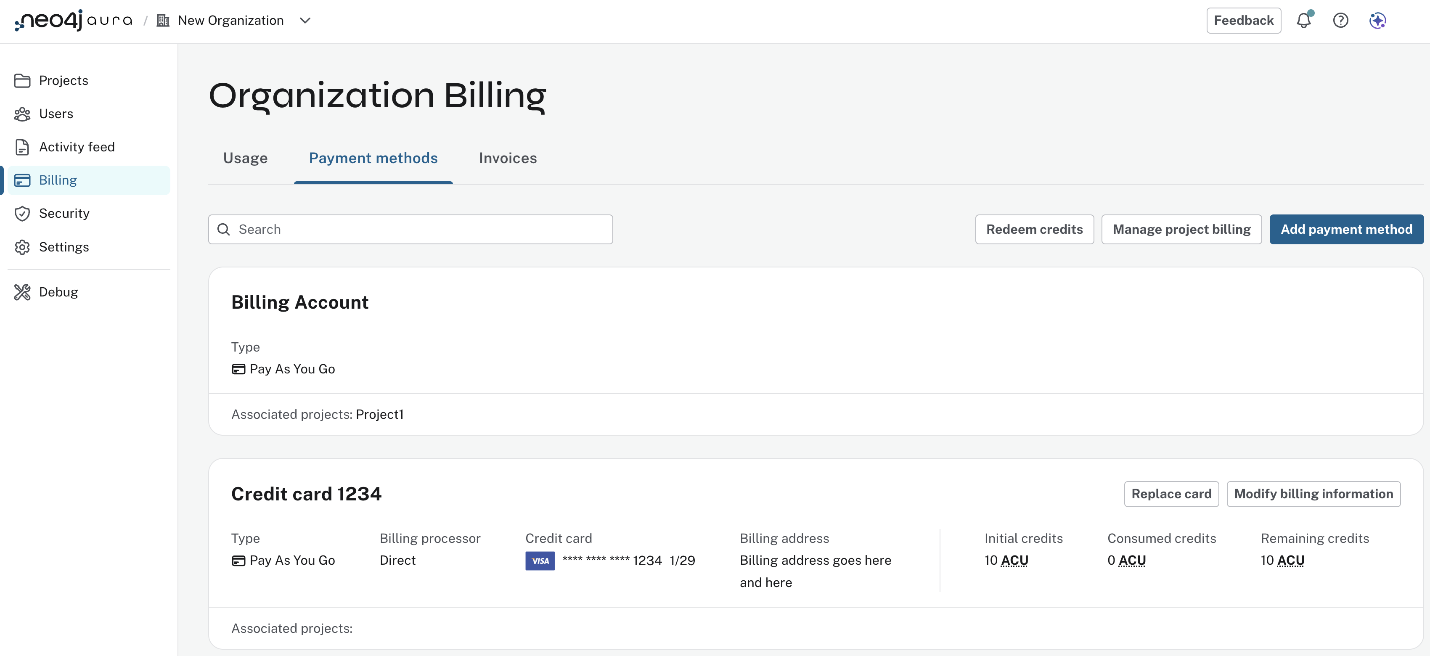Expand the New Organization selector
1430x656 pixels.
(x=305, y=21)
